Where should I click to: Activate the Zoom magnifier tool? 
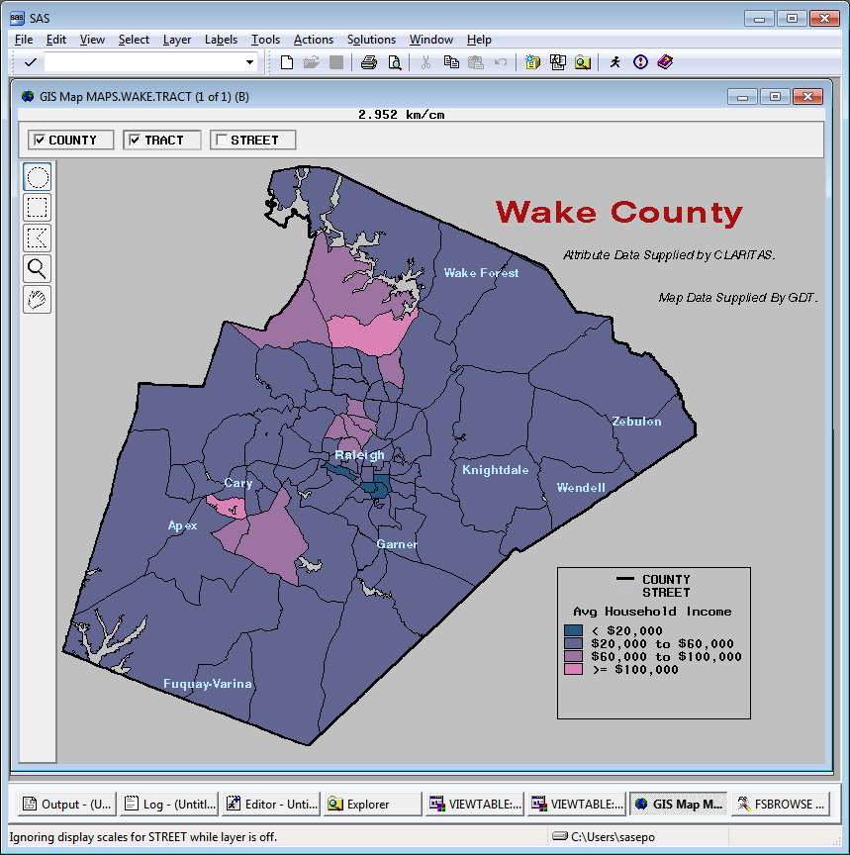tap(37, 268)
